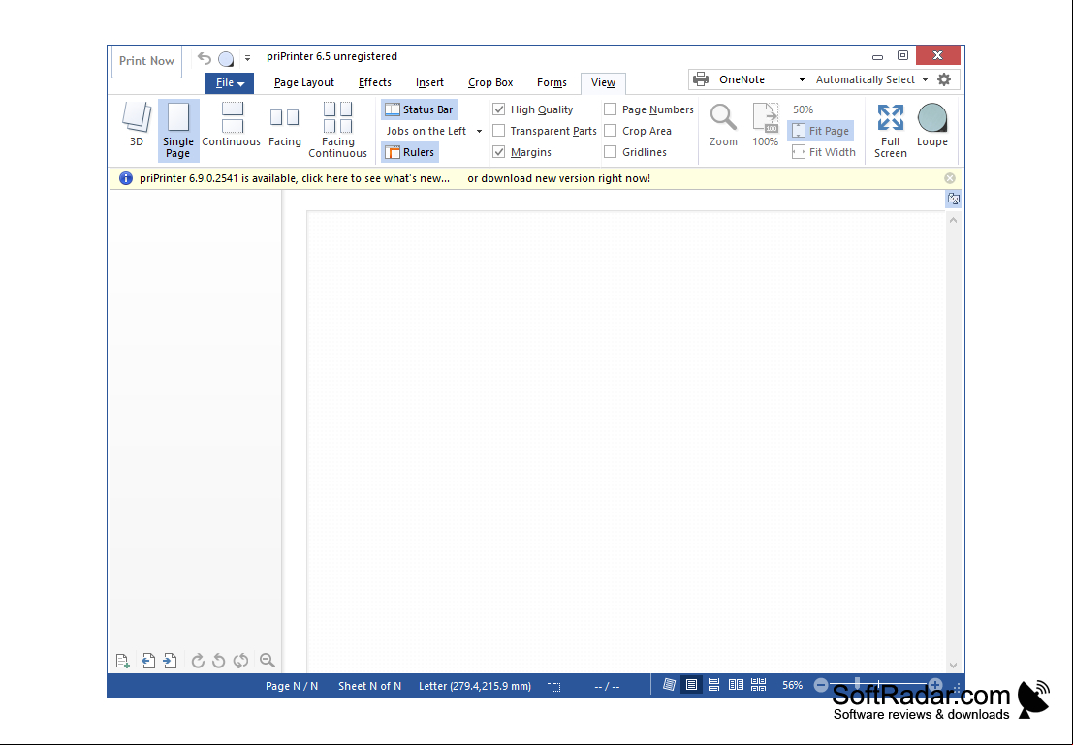The image size is (1073, 745).
Task: Click the Zoom magnifier tool
Action: tap(723, 125)
